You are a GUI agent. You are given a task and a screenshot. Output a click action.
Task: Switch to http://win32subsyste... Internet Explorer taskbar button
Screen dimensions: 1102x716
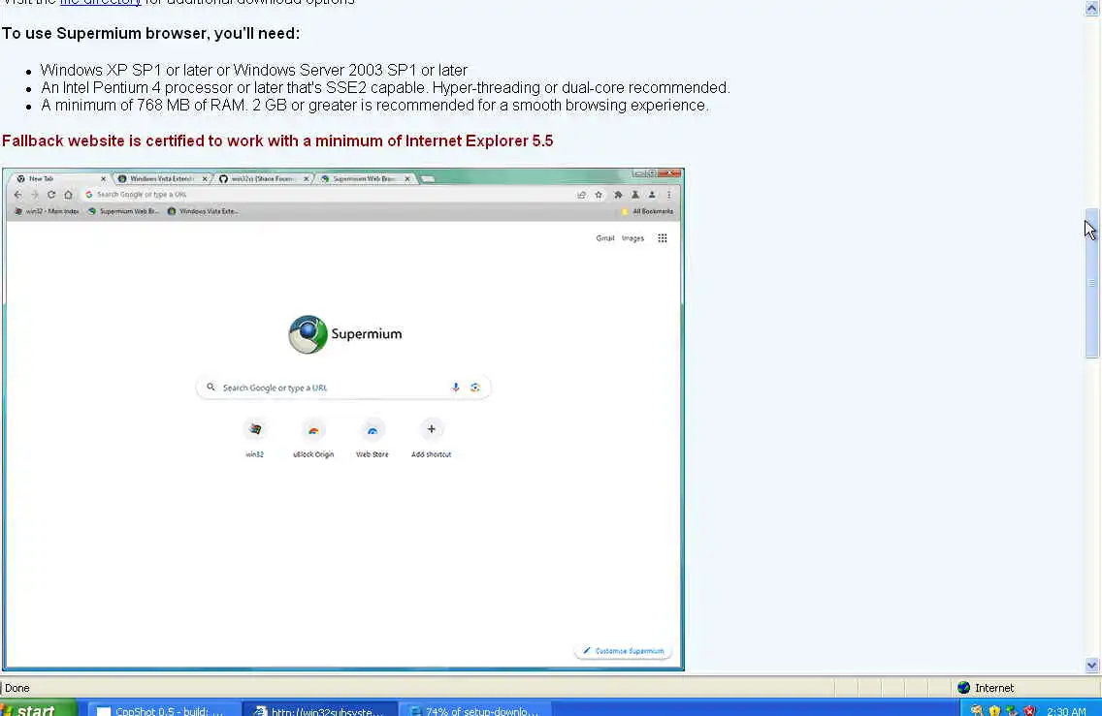(x=321, y=709)
